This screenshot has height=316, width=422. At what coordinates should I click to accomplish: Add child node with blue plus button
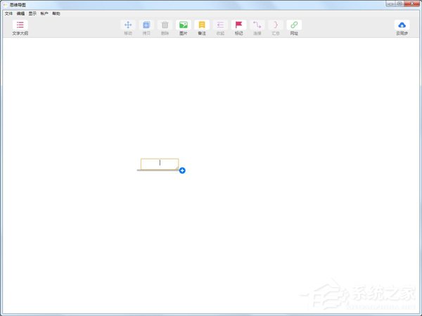coord(182,171)
